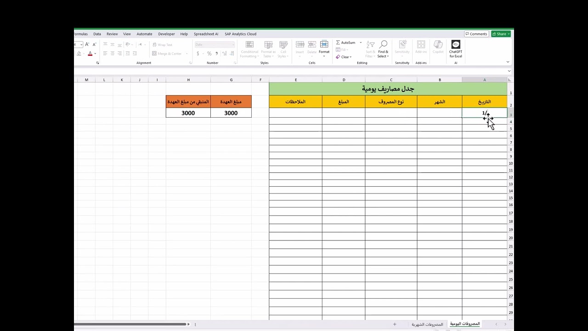Toggle Merge & Center

168,53
